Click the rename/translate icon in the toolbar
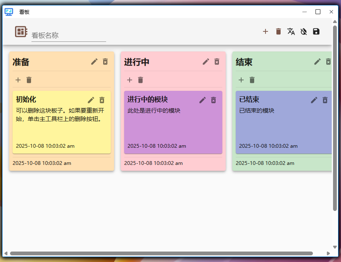This screenshot has height=262, width=341. point(291,31)
